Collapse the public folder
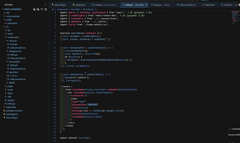This screenshot has height=143, width=240. pos(4,20)
